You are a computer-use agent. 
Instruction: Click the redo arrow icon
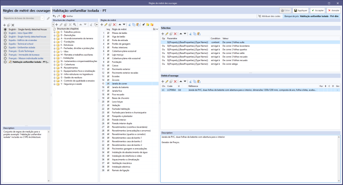(59, 16)
